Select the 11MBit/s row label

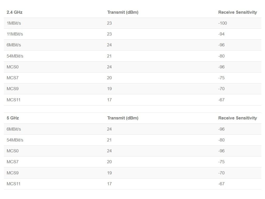15,34
